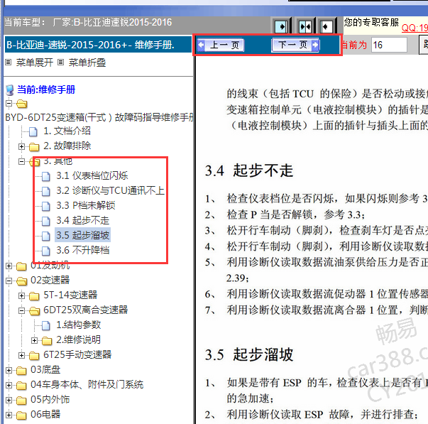
Task: Open 1. 文档介绍 document
Action: (67, 131)
